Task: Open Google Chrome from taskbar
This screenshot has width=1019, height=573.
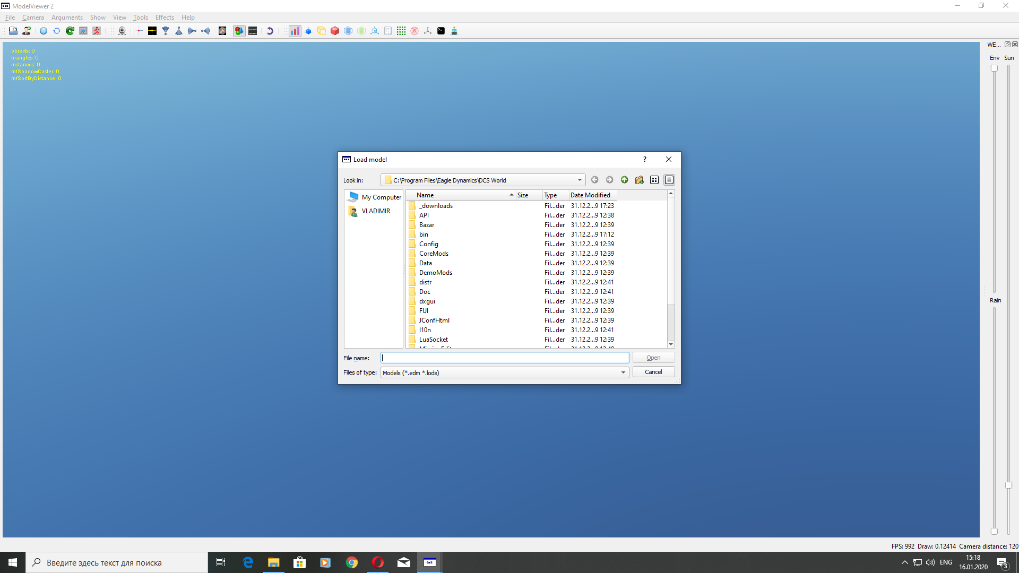Action: point(352,562)
